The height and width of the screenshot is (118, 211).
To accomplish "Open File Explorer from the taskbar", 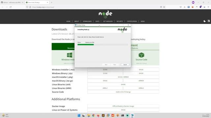I will click(89, 115).
